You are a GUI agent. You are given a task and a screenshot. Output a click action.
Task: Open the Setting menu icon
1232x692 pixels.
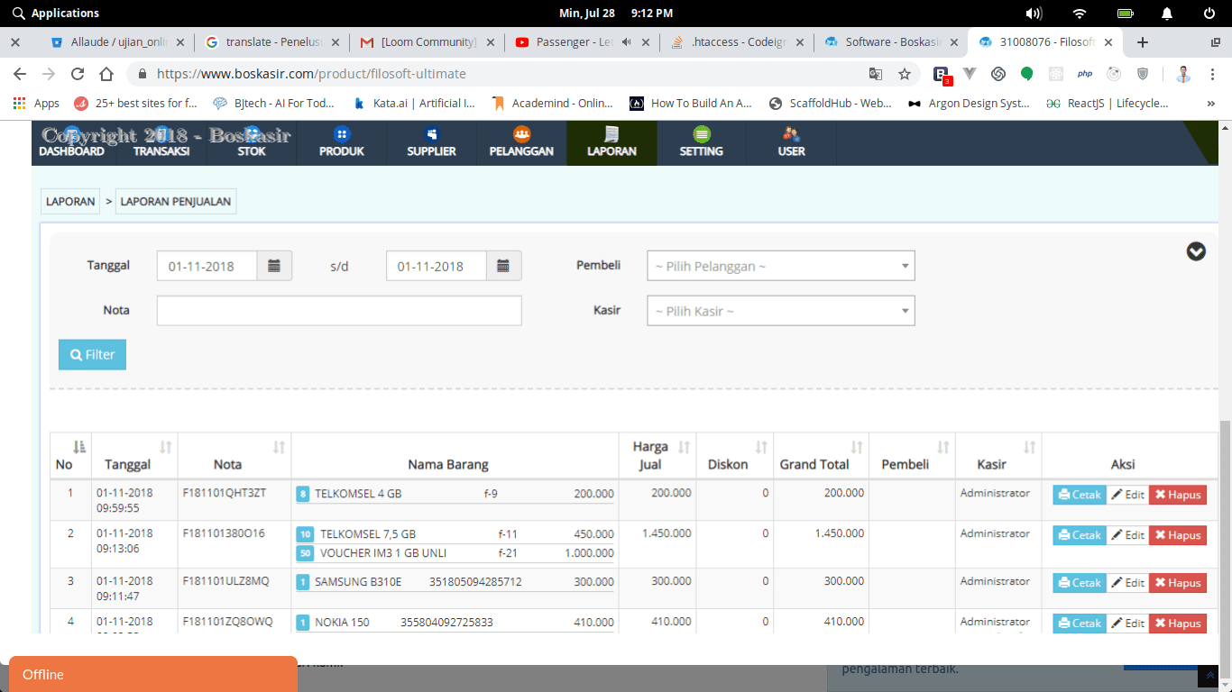(702, 134)
